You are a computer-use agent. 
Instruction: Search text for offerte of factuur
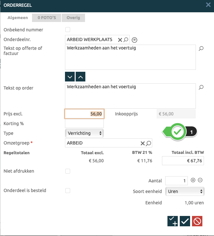click(201, 48)
